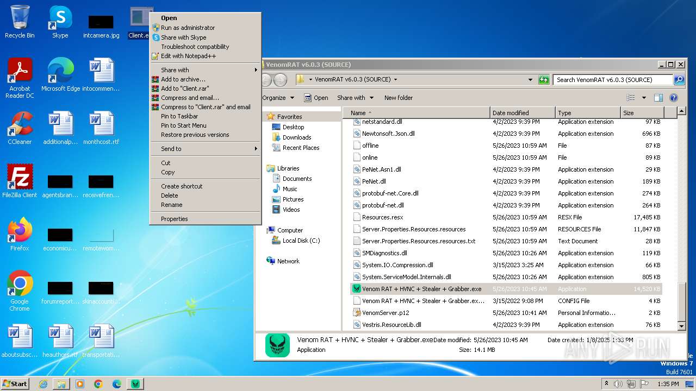Viewport: 696px width, 391px height.
Task: Sort by the Date modified column header
Action: click(523, 112)
